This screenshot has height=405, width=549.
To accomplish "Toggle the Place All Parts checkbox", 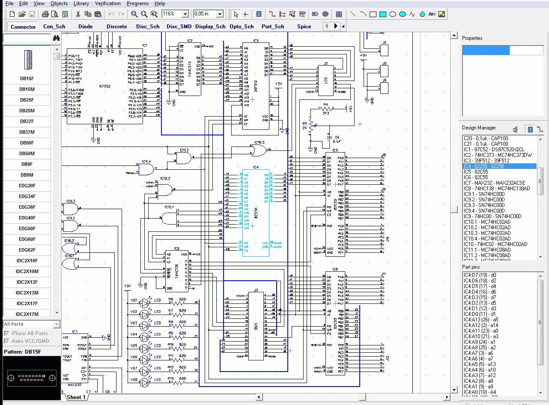I will tap(6, 333).
